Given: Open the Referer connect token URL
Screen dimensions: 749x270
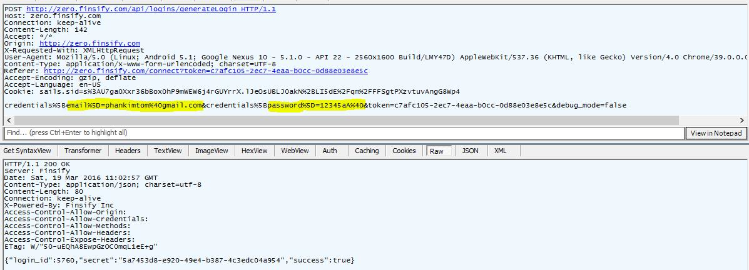Looking at the screenshot, I should pyautogui.click(x=205, y=71).
